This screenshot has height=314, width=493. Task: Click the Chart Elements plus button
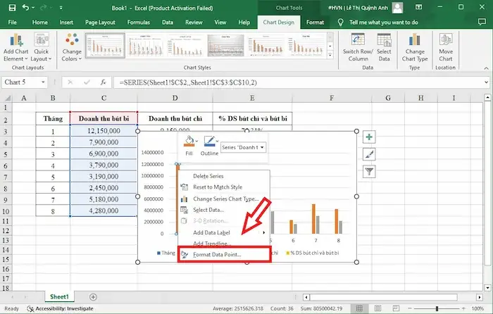point(369,137)
